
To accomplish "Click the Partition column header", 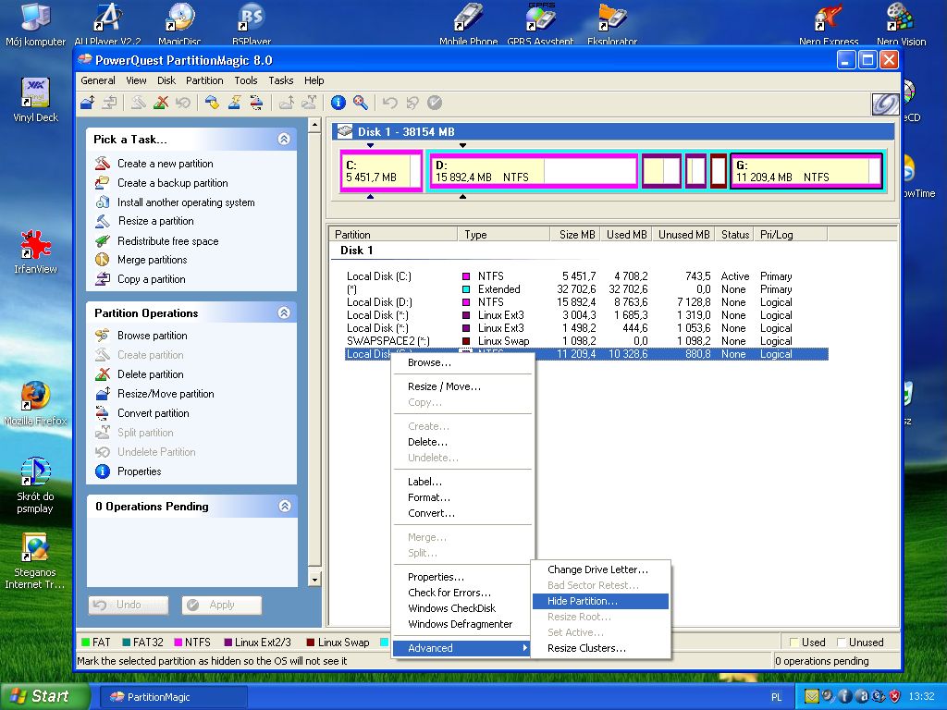I will point(393,234).
